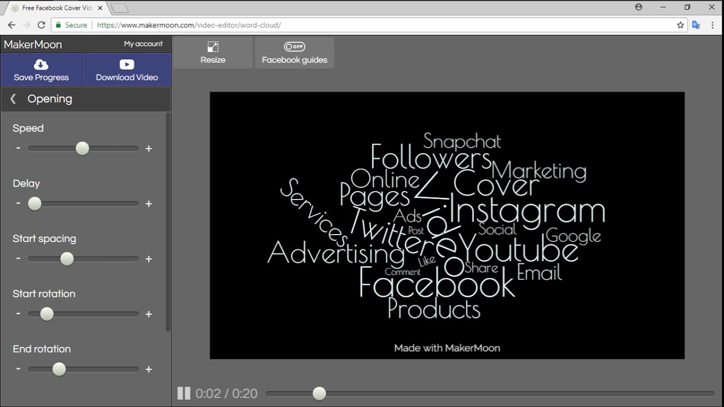Click the word Marketing in preview
The width and height of the screenshot is (724, 407).
[x=539, y=171]
